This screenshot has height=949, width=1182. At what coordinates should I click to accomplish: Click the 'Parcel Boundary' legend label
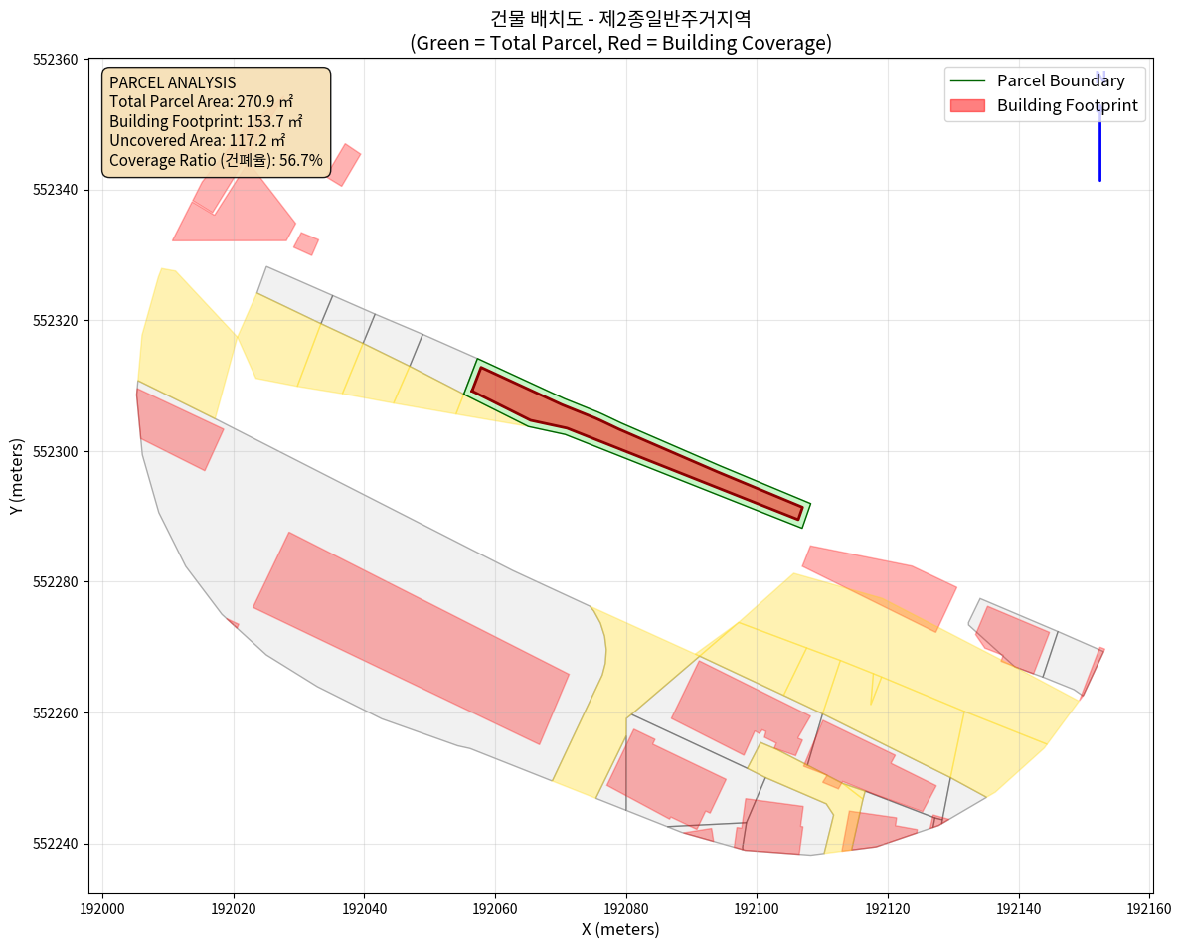(x=1061, y=81)
